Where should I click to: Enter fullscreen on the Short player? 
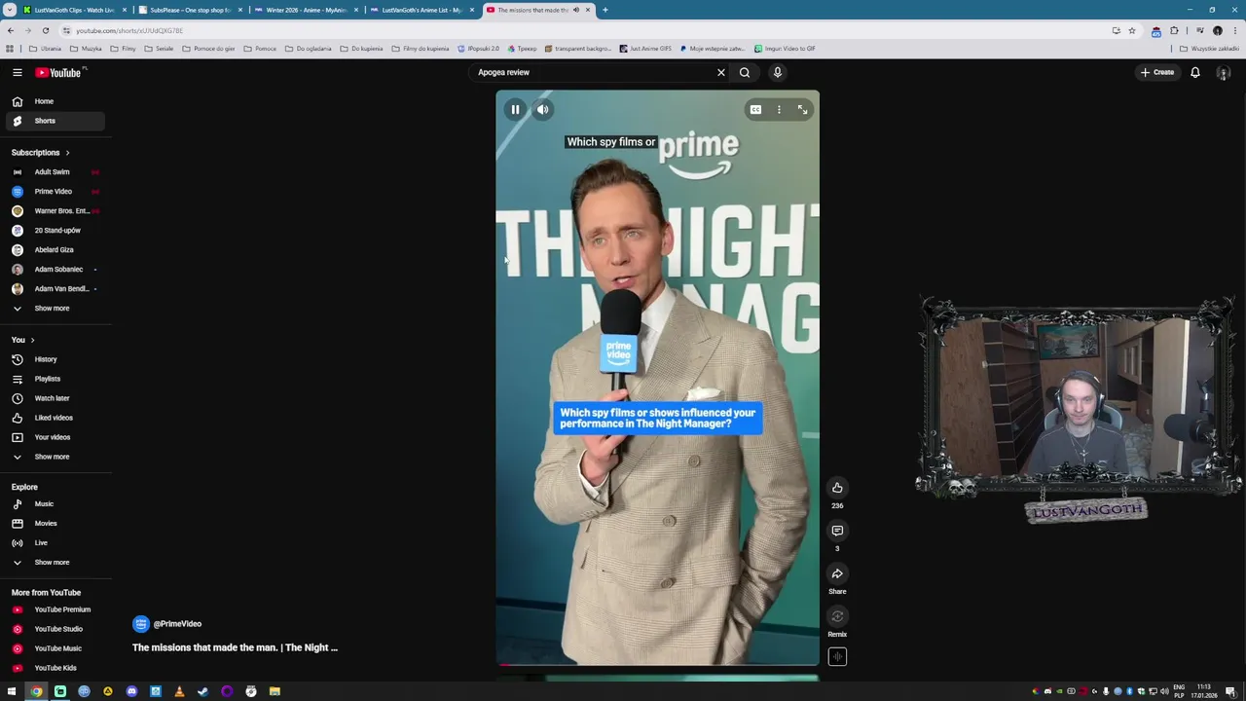pos(802,109)
